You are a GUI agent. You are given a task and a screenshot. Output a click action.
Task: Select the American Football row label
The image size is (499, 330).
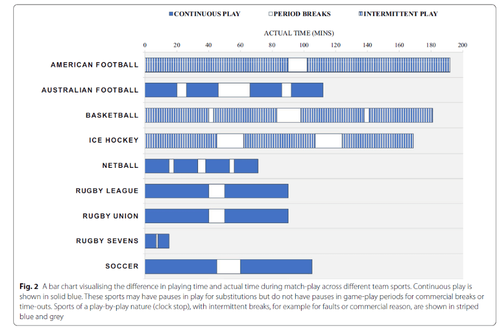point(94,65)
